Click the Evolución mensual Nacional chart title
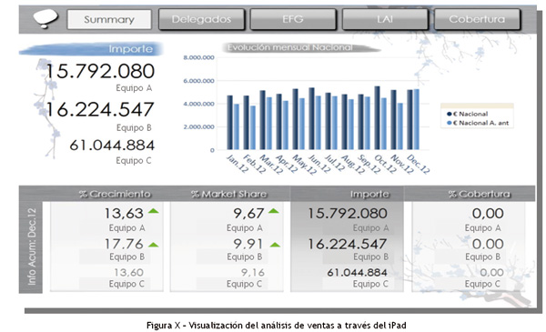Image resolution: width=546 pixels, height=332 pixels. [x=290, y=47]
